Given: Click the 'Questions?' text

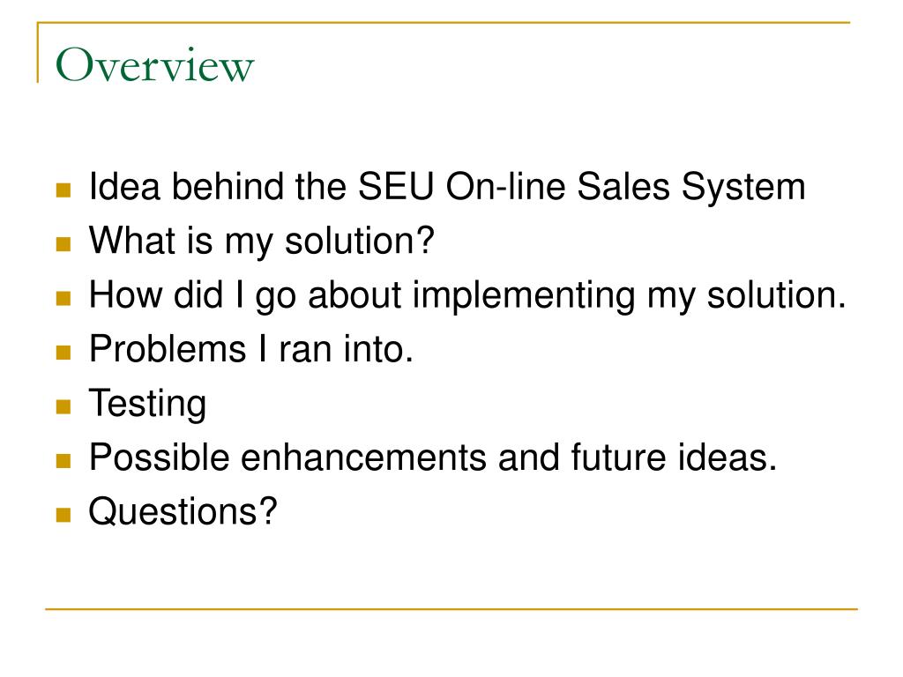Looking at the screenshot, I should (183, 511).
